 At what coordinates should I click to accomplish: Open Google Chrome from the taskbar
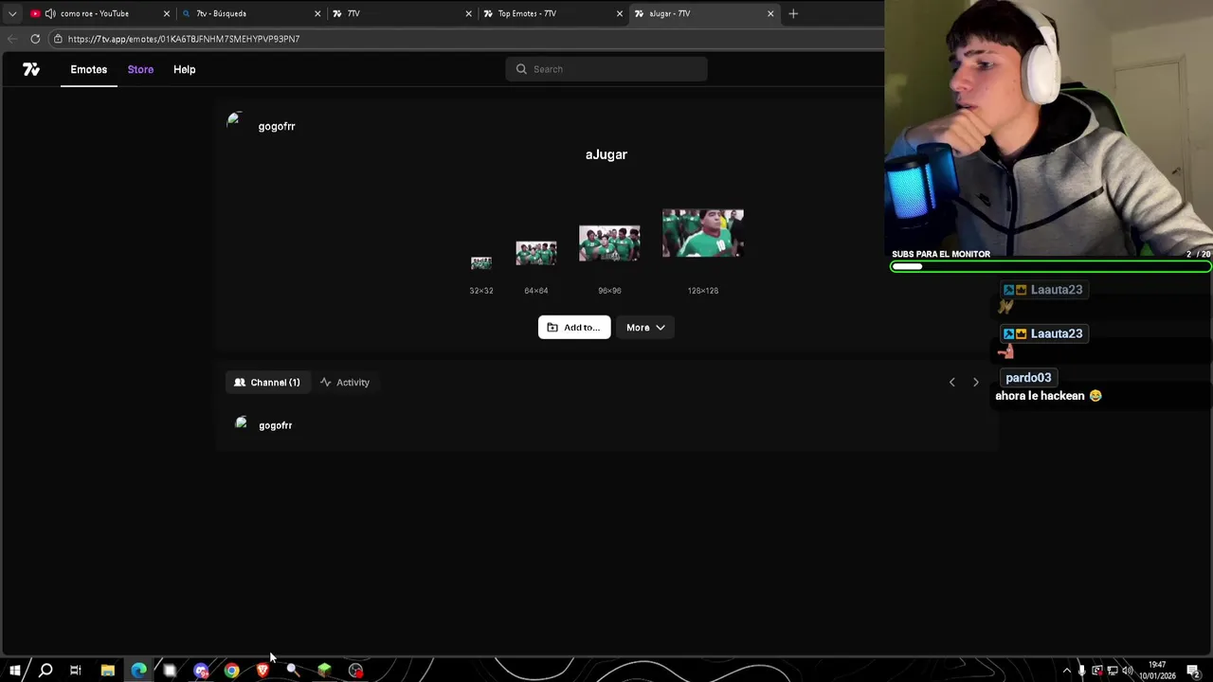click(231, 671)
